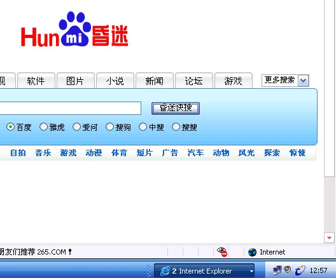
Task: Click the blue arrow tray icon
Action: (x=300, y=270)
